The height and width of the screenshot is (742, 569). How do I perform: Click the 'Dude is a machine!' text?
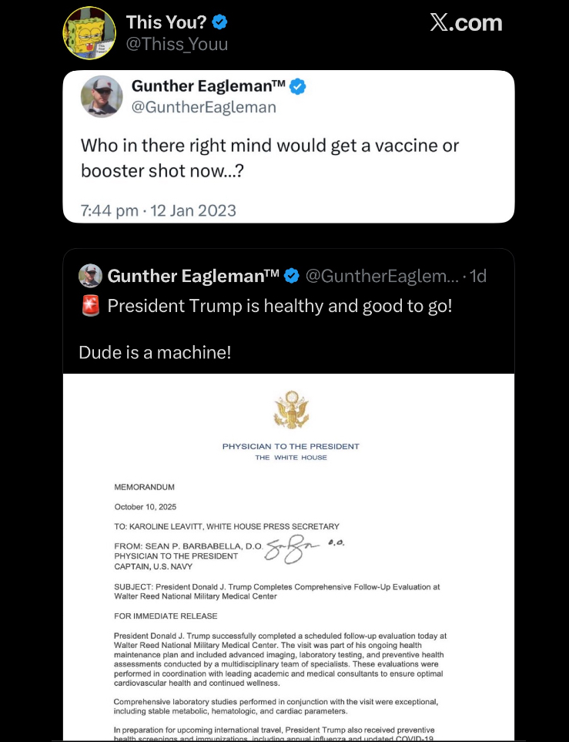(155, 352)
